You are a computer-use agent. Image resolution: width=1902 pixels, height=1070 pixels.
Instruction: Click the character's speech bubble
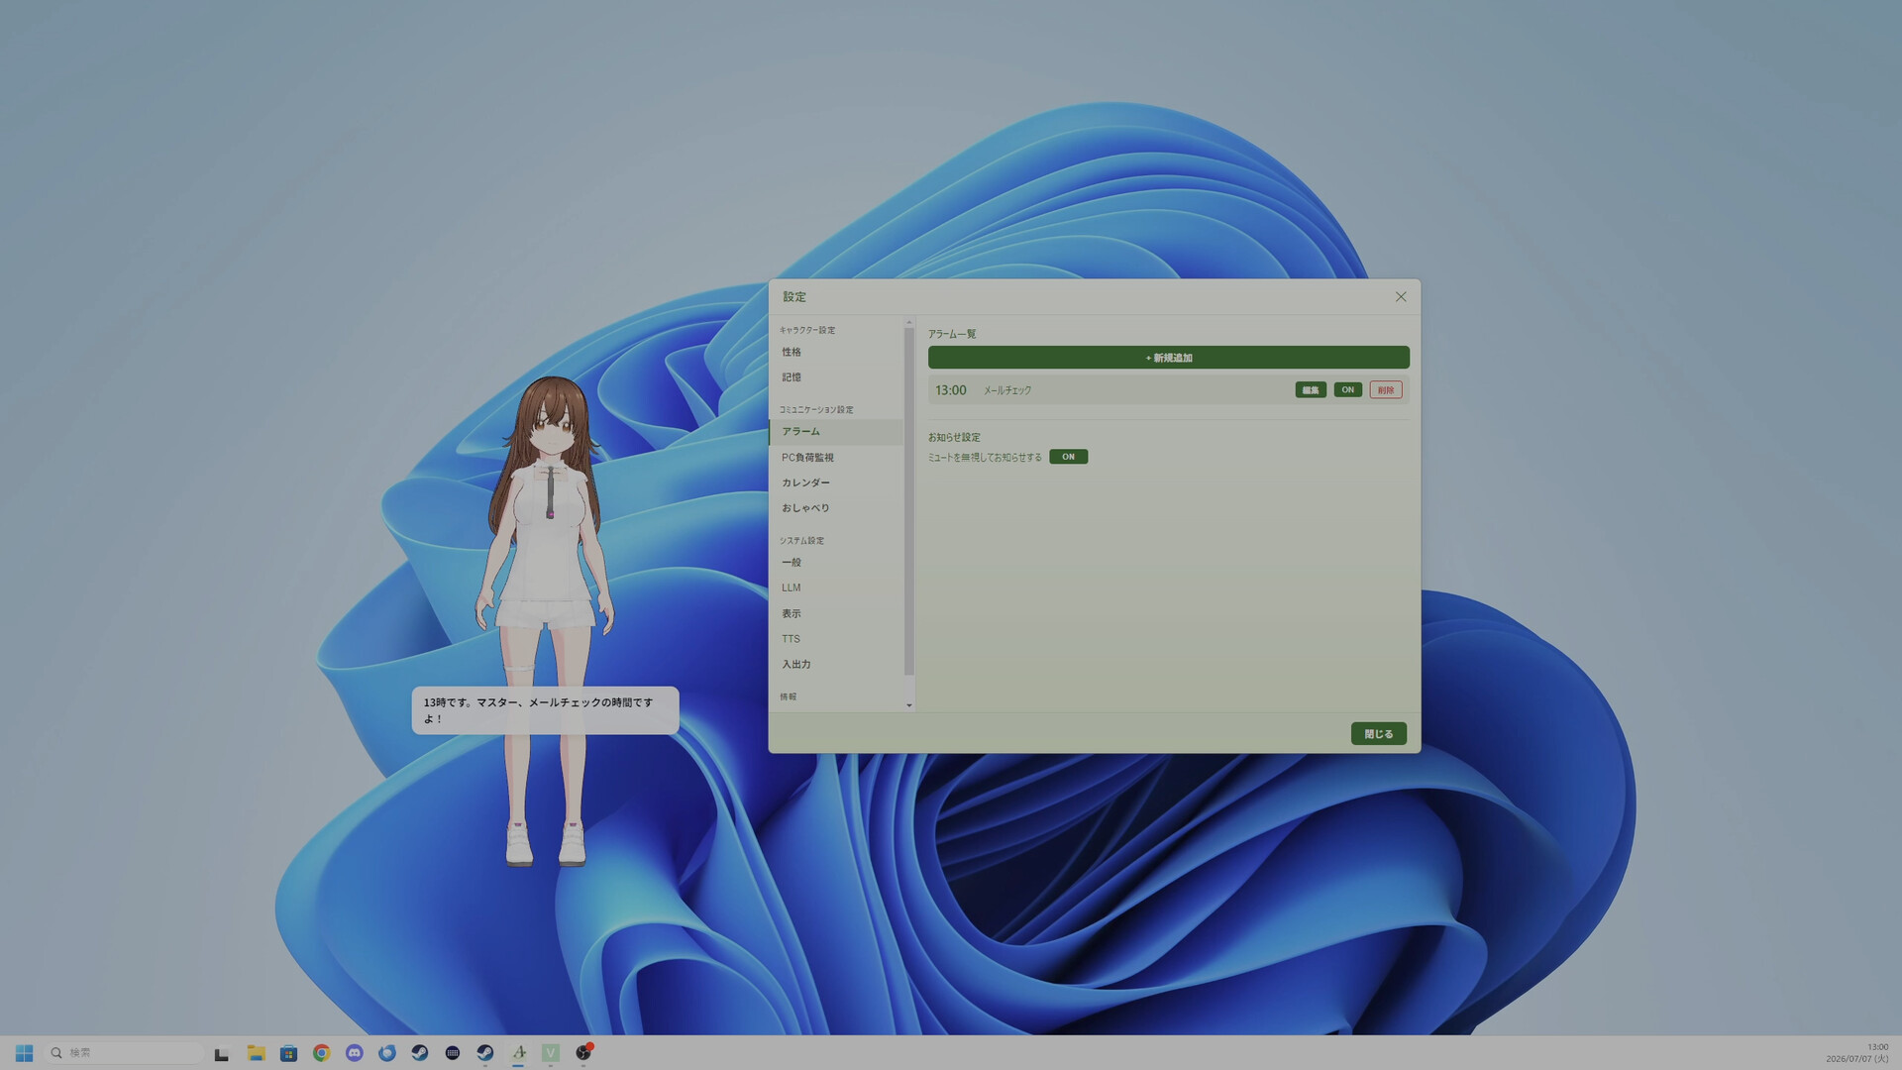click(546, 710)
